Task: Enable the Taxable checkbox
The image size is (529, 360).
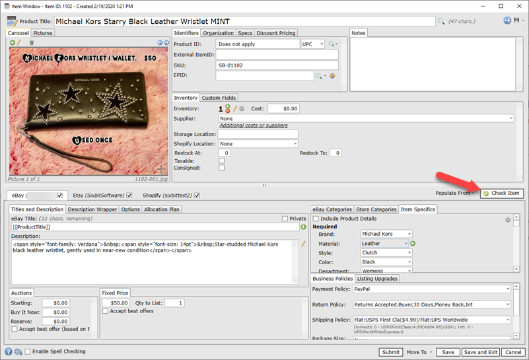Action: coord(222,161)
